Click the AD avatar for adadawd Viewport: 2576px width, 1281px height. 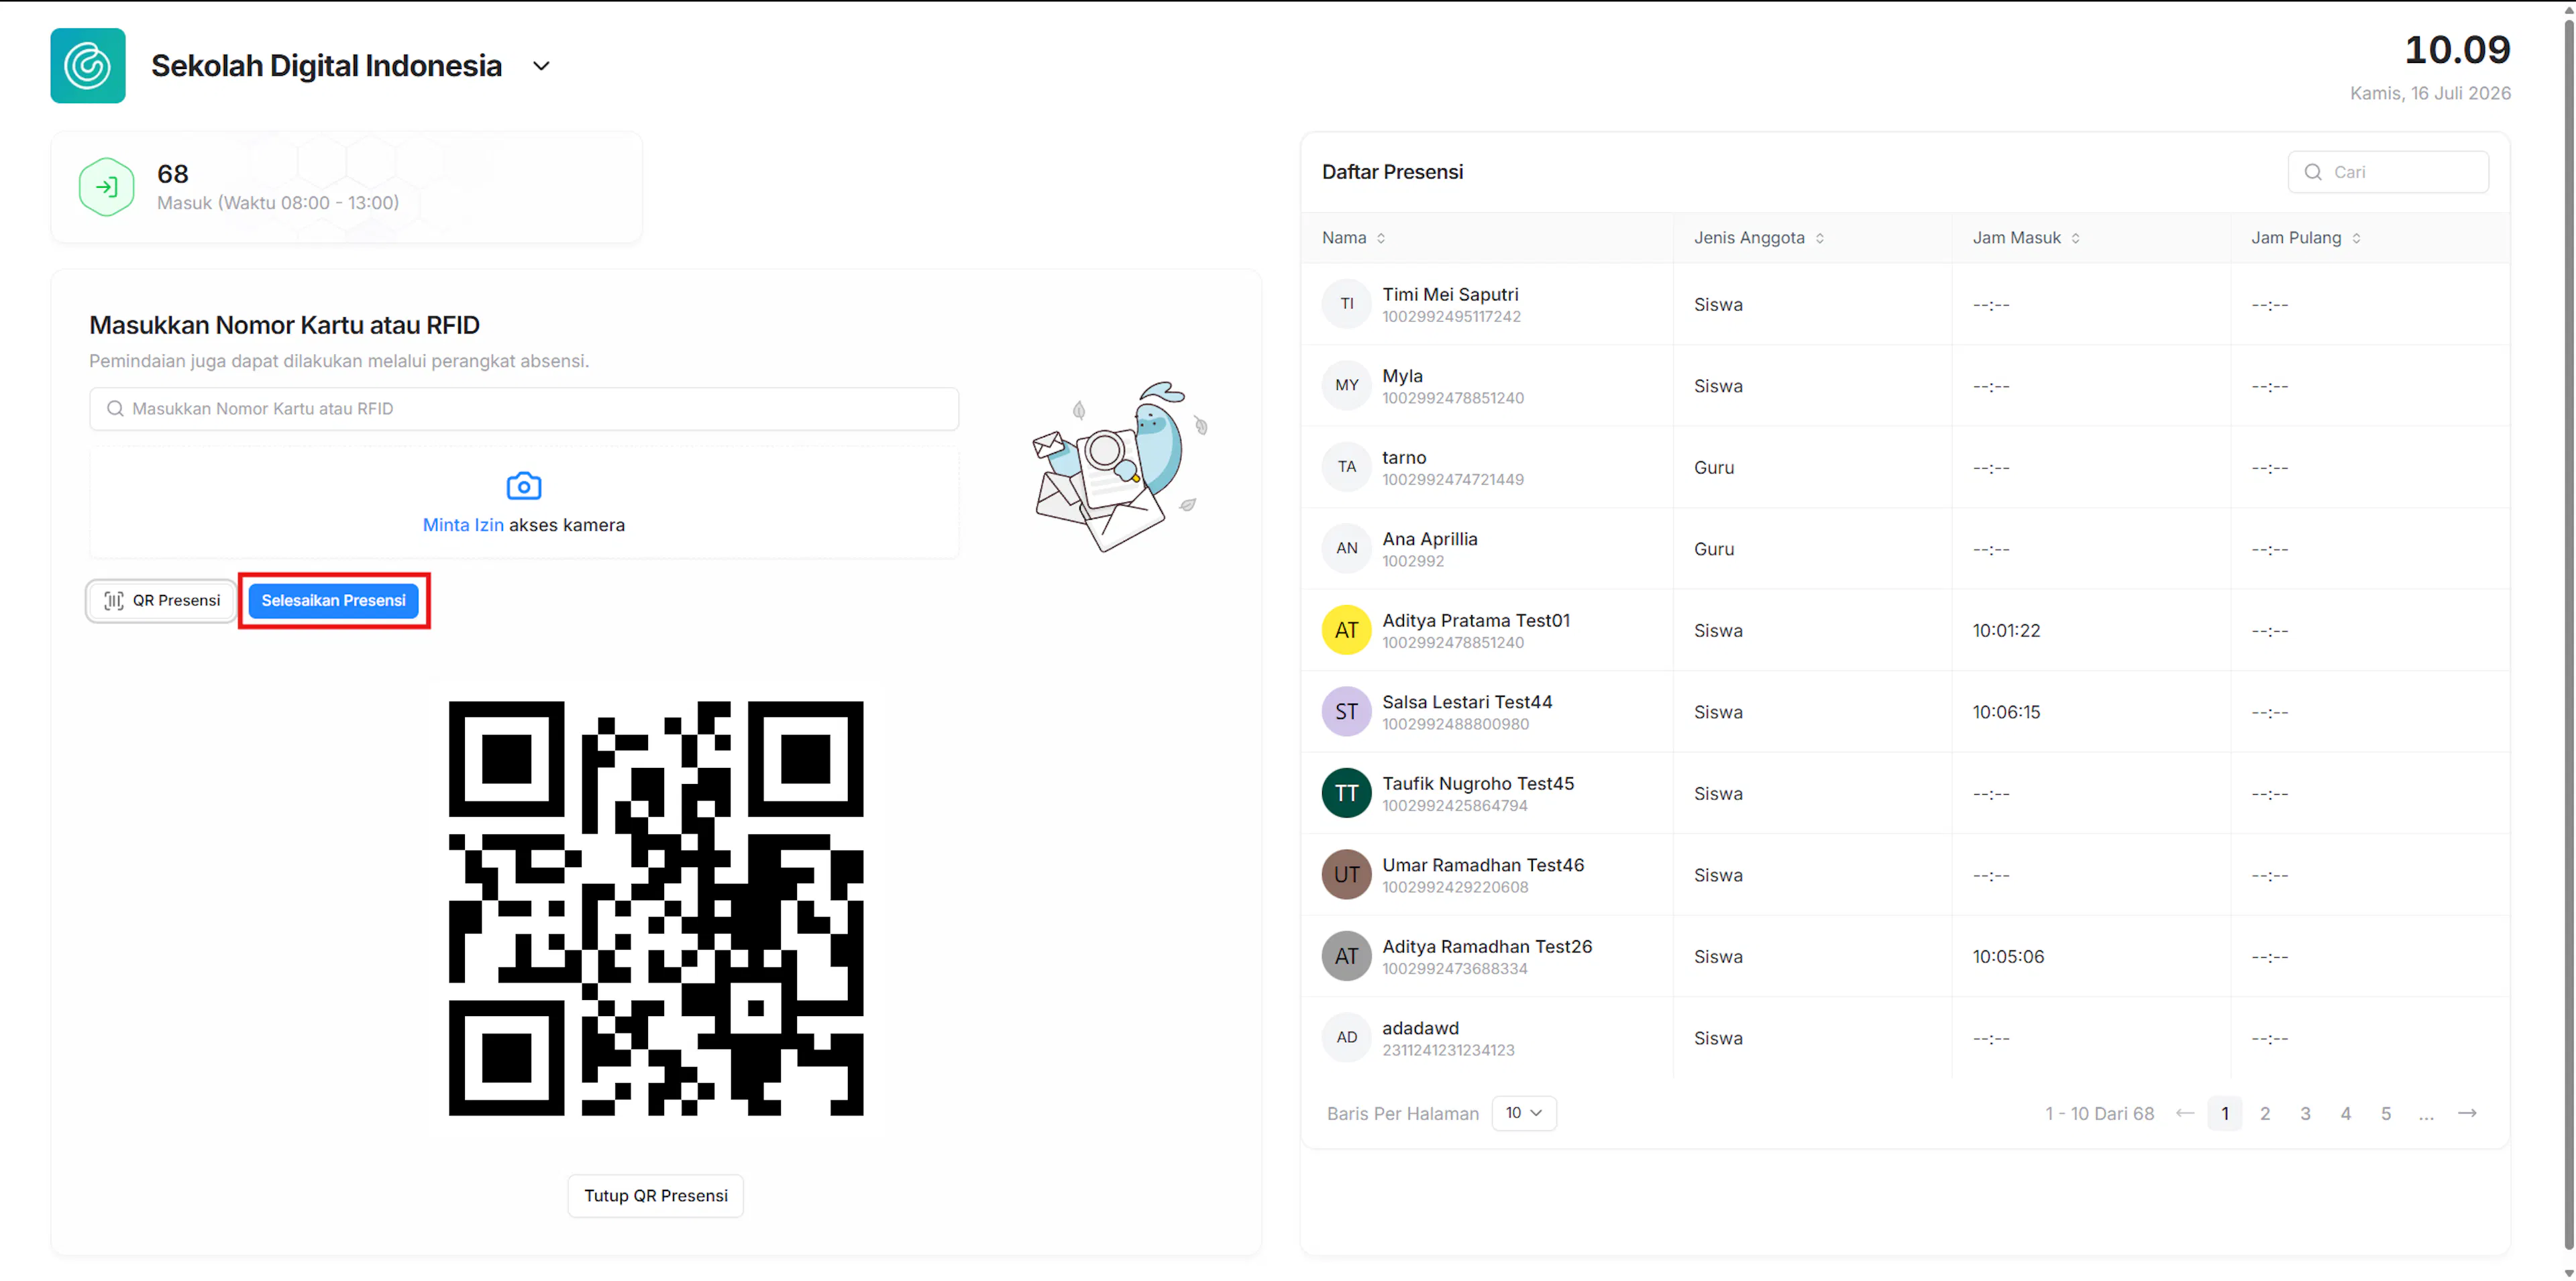1347,1038
